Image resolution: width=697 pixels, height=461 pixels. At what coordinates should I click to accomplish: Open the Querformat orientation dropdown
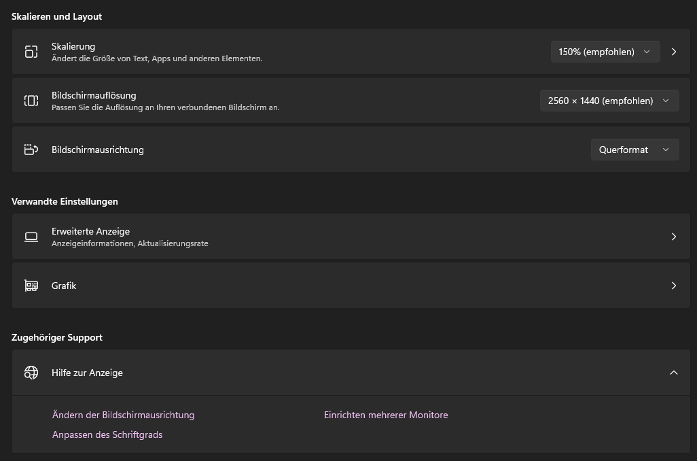(x=634, y=150)
